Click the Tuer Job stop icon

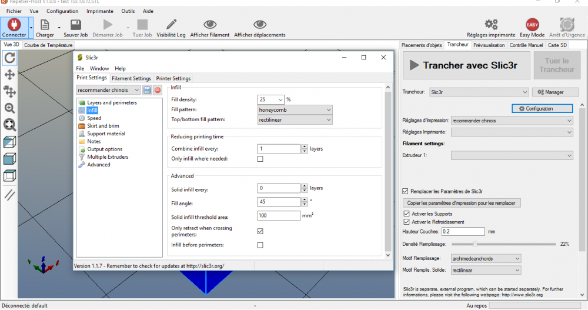tap(142, 25)
